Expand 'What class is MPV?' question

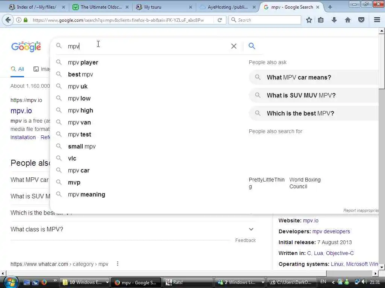tap(133, 229)
